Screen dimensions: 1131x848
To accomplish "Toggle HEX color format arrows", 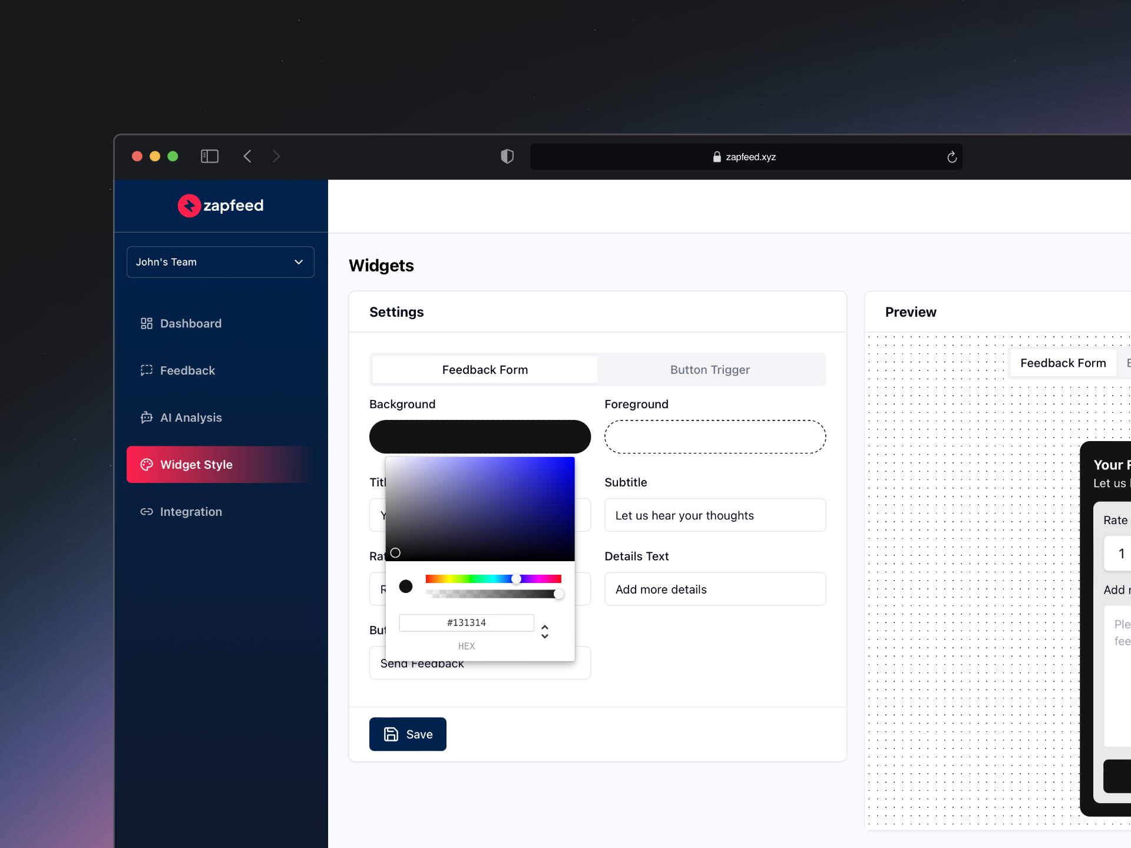I will (545, 631).
